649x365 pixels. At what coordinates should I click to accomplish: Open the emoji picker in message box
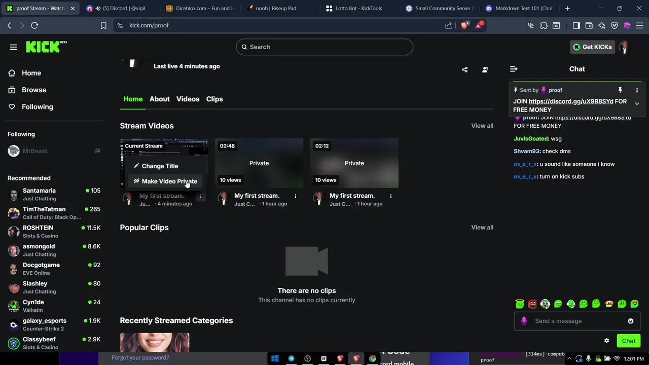[631, 321]
